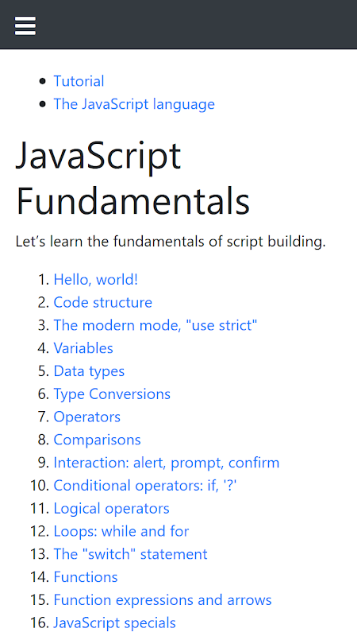357x636 pixels.
Task: Open The "switch" statement chapter
Action: point(130,554)
